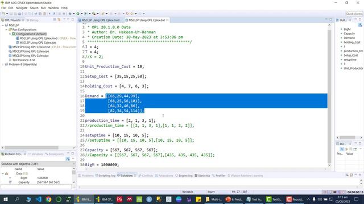Click the Debug toolbar icon
The width and height of the screenshot is (364, 204).
[x=69, y=14]
